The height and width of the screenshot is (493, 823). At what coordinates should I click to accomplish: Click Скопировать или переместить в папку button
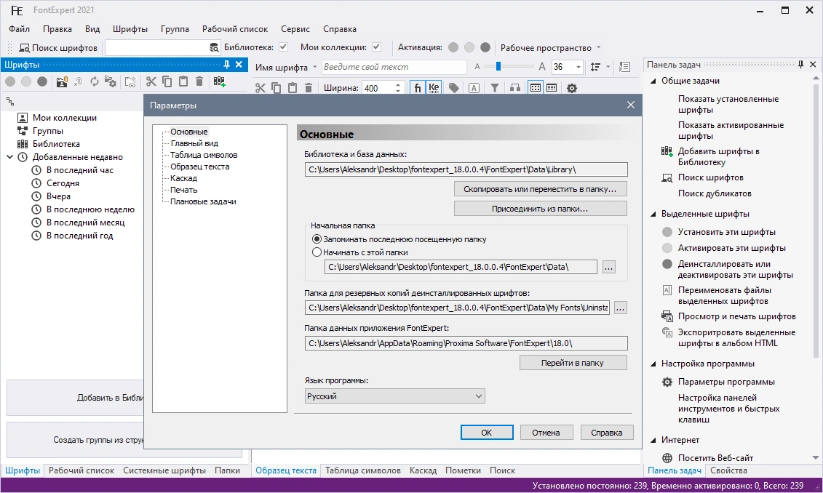tap(540, 189)
